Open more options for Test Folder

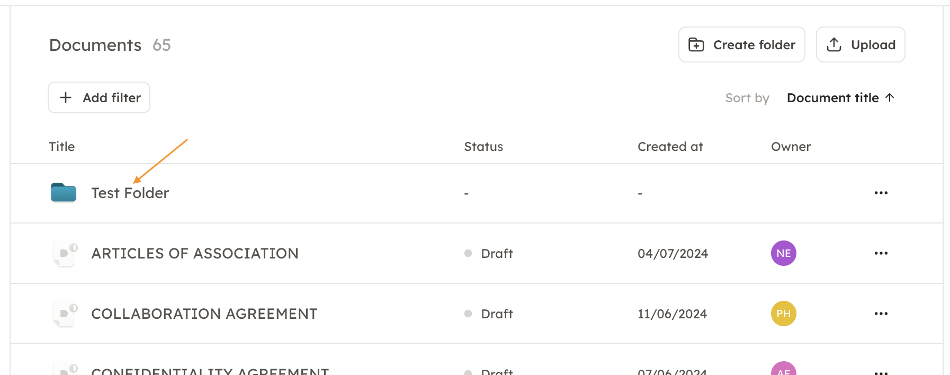(x=881, y=193)
